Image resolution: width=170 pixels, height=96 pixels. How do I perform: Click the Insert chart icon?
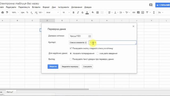143,13
